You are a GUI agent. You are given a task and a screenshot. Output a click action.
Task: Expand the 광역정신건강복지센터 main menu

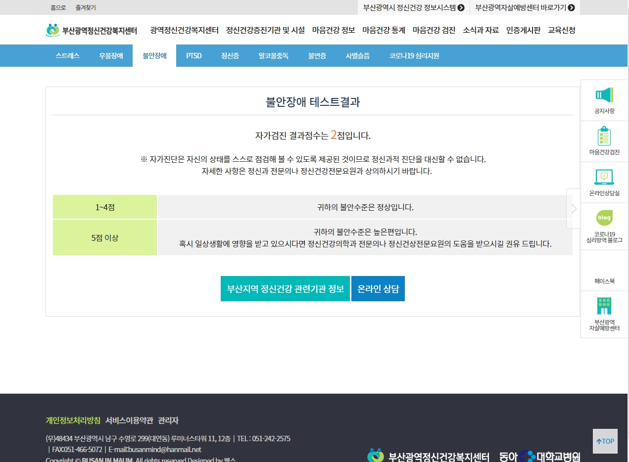coord(184,30)
